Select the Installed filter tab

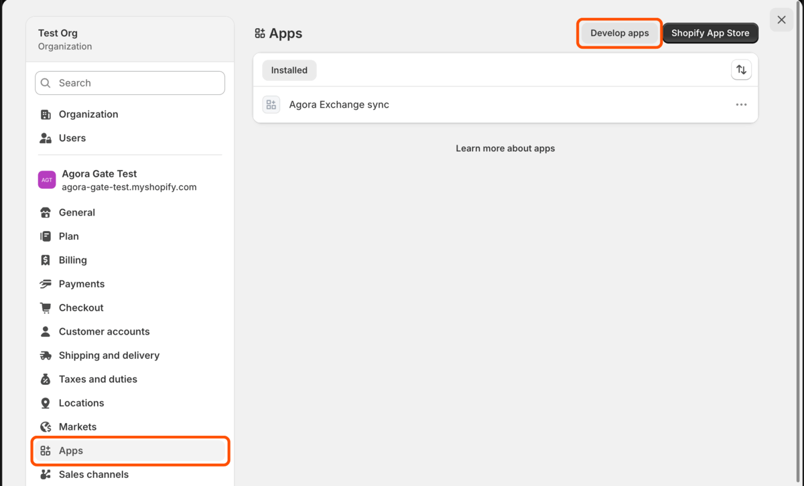tap(289, 70)
